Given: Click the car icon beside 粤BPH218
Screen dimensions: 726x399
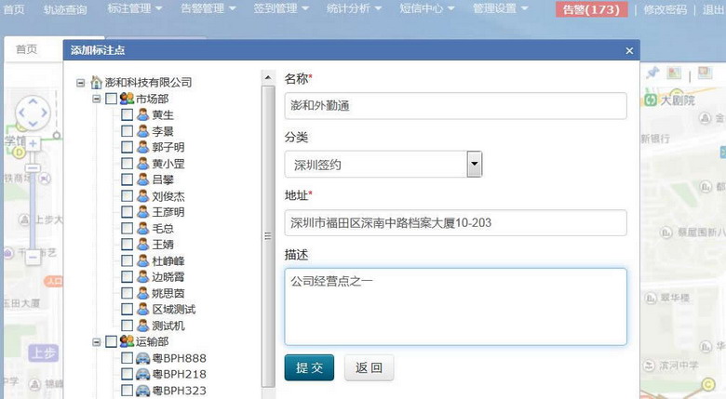Looking at the screenshot, I should point(143,374).
